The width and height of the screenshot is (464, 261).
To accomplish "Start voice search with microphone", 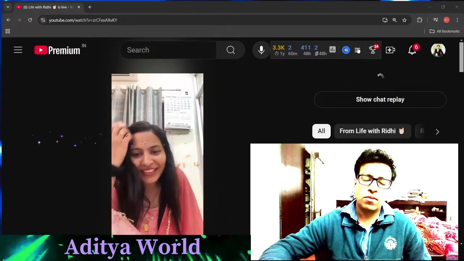I will pyautogui.click(x=261, y=50).
